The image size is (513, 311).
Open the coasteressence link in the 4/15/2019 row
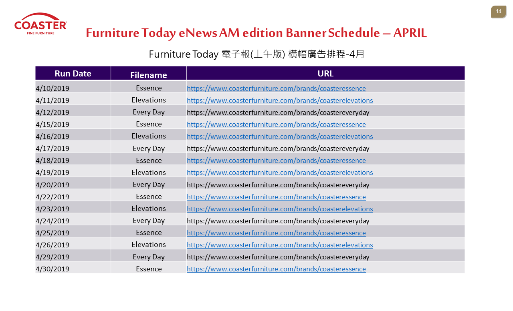(x=276, y=124)
